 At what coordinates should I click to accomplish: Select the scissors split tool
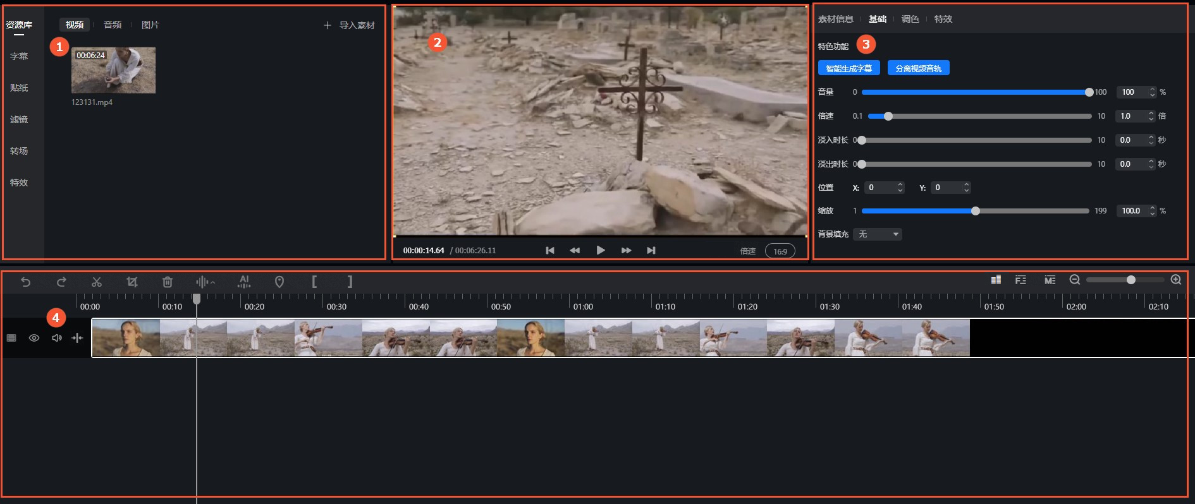click(x=97, y=282)
